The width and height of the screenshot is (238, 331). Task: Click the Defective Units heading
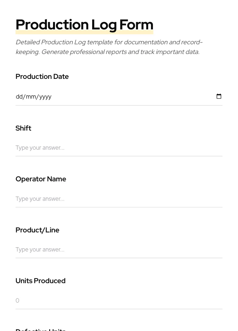(x=40, y=329)
